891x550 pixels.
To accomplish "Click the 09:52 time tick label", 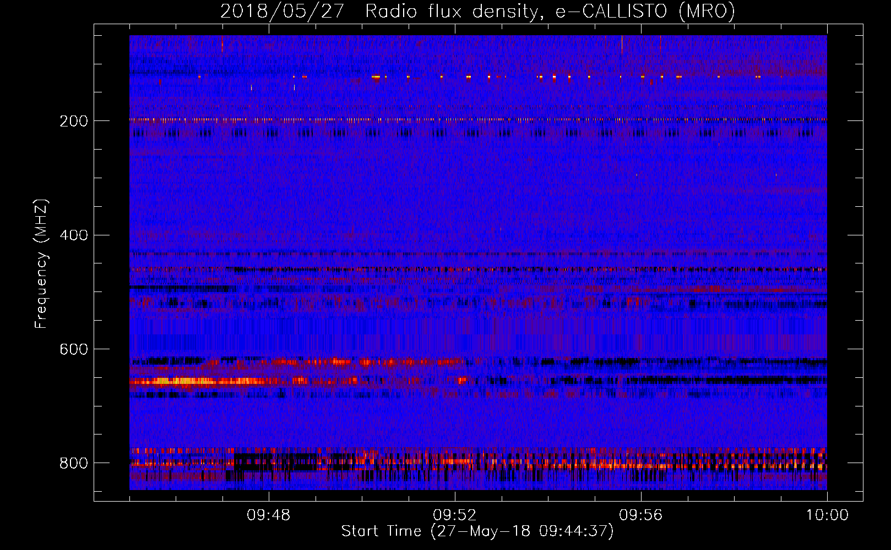I will [455, 515].
